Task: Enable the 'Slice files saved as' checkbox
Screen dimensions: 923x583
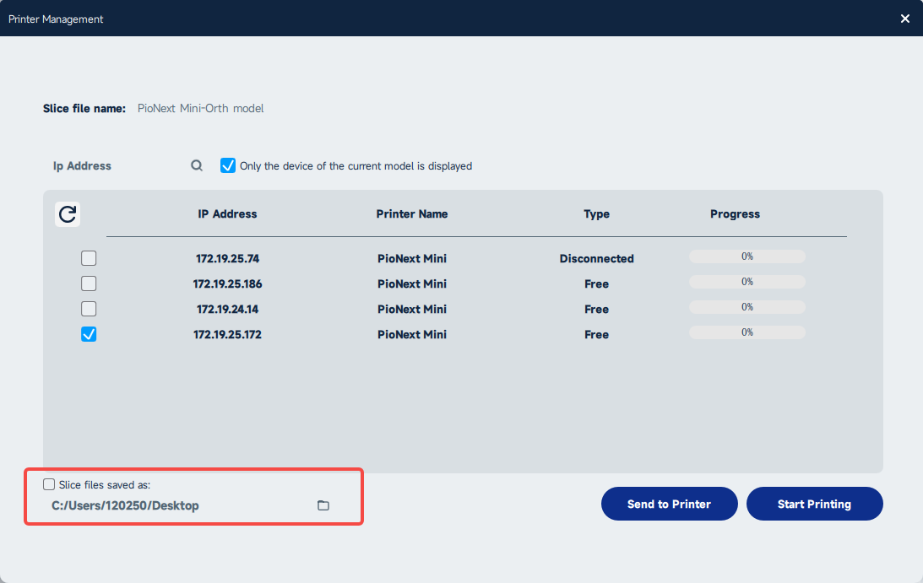Action: [49, 485]
